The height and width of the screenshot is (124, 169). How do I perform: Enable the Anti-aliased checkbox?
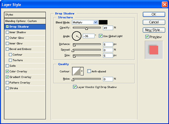tap(89, 71)
